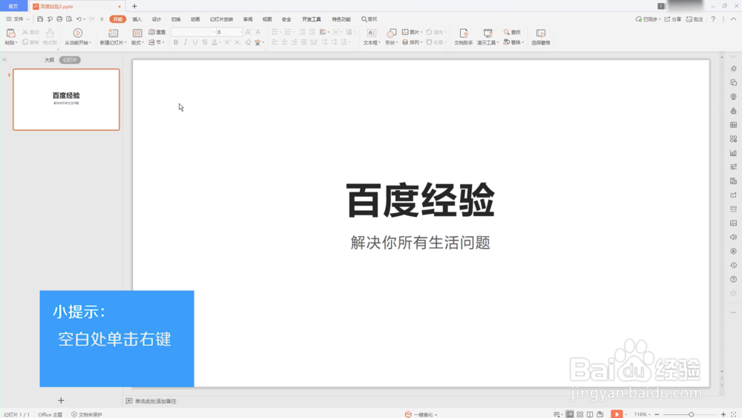742x418 pixels.
Task: Open the font size dropdown
Action: coord(240,32)
